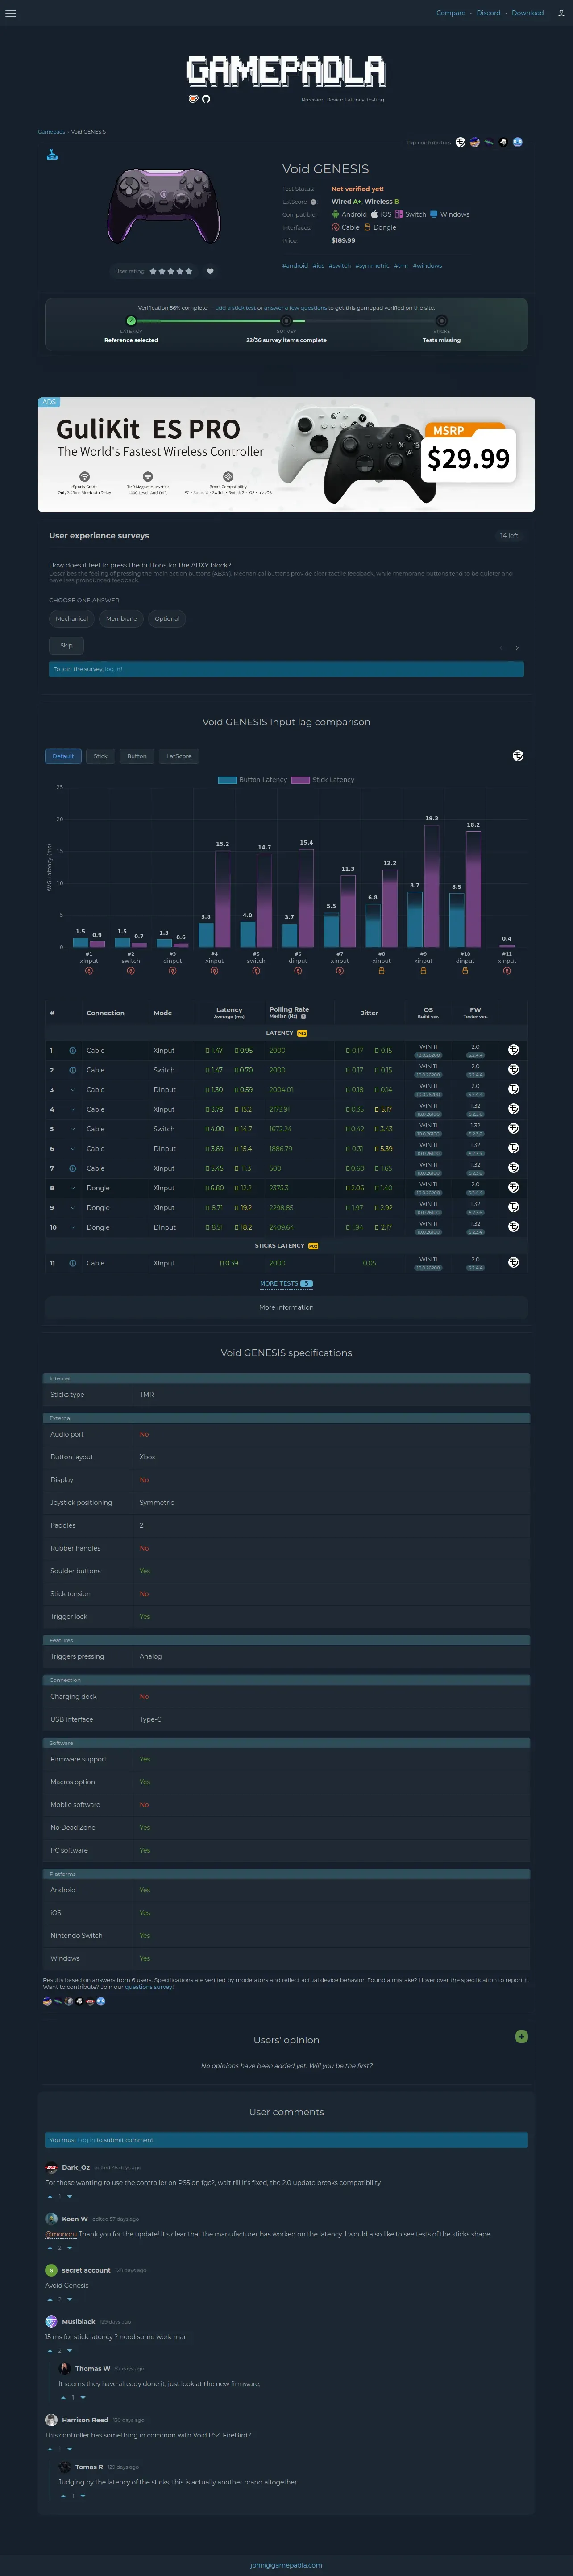
Task: Select the Membrane survey answer
Action: [x=122, y=618]
